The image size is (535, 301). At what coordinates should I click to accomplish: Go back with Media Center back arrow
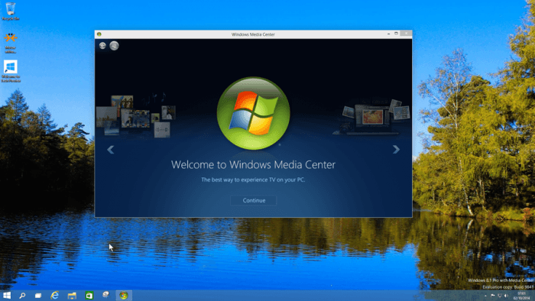102,45
